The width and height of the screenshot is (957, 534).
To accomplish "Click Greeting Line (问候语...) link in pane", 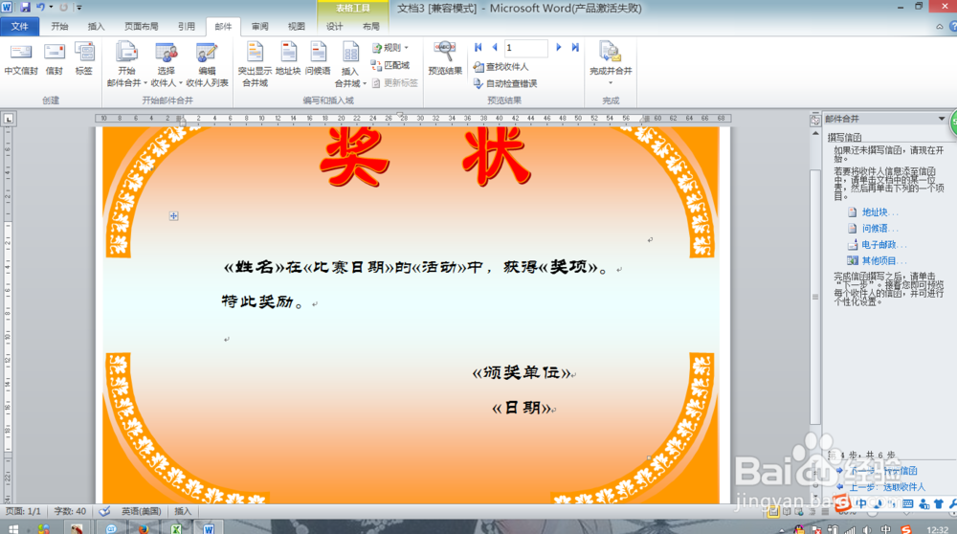I will [879, 229].
